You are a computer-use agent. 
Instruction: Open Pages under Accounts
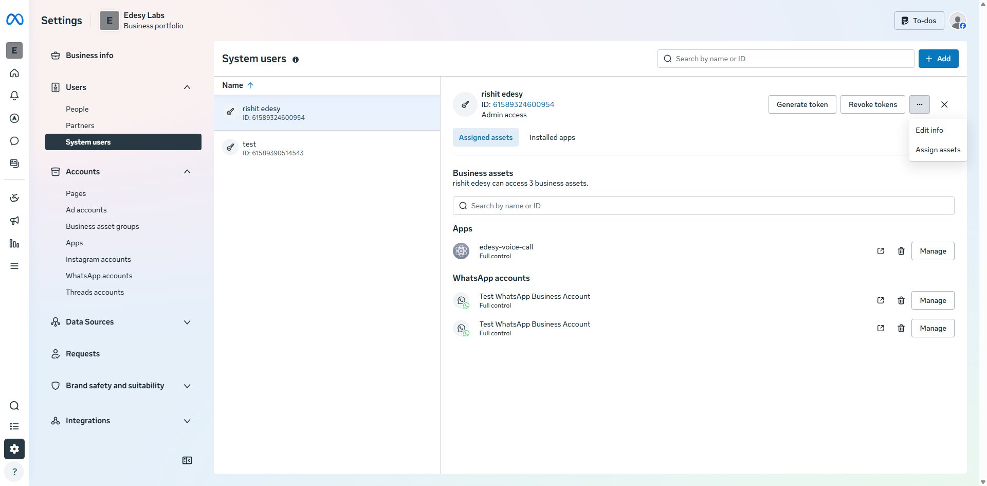(x=76, y=193)
